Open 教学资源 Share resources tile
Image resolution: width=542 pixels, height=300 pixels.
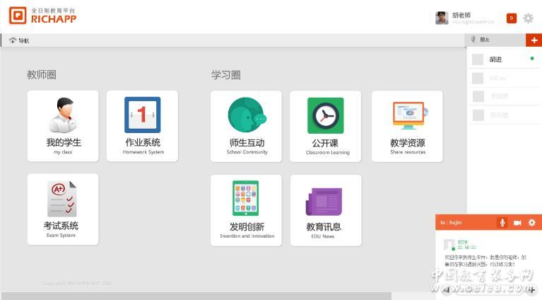click(x=407, y=126)
